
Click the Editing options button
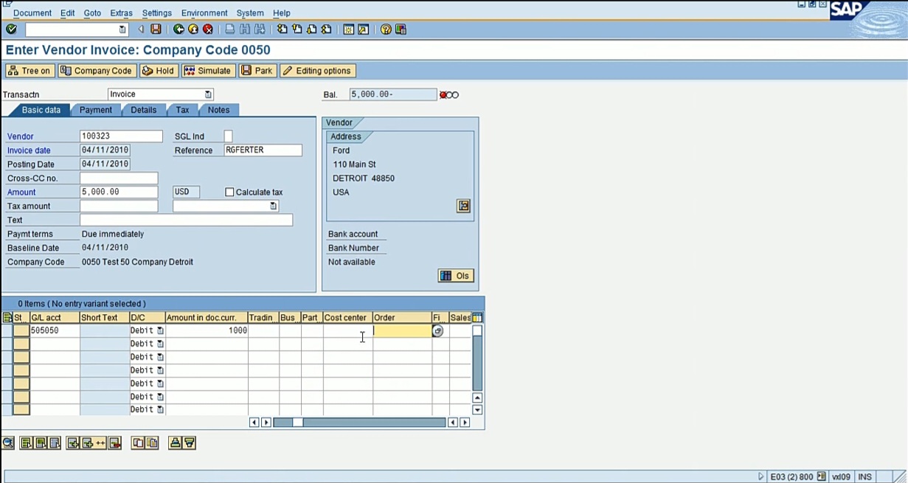318,71
